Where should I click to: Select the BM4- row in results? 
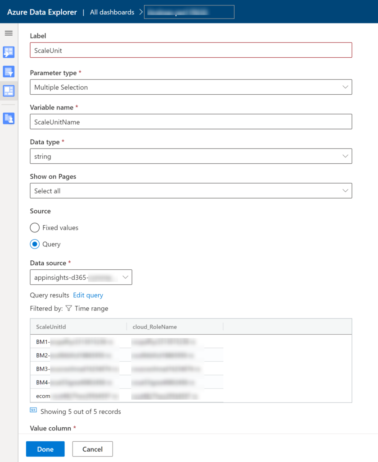[x=127, y=382]
